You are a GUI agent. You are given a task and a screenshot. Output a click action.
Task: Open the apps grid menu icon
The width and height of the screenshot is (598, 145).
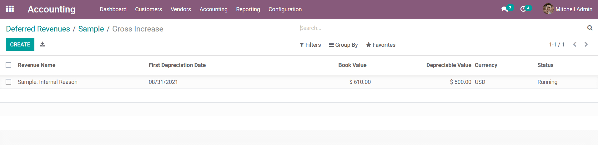click(10, 9)
